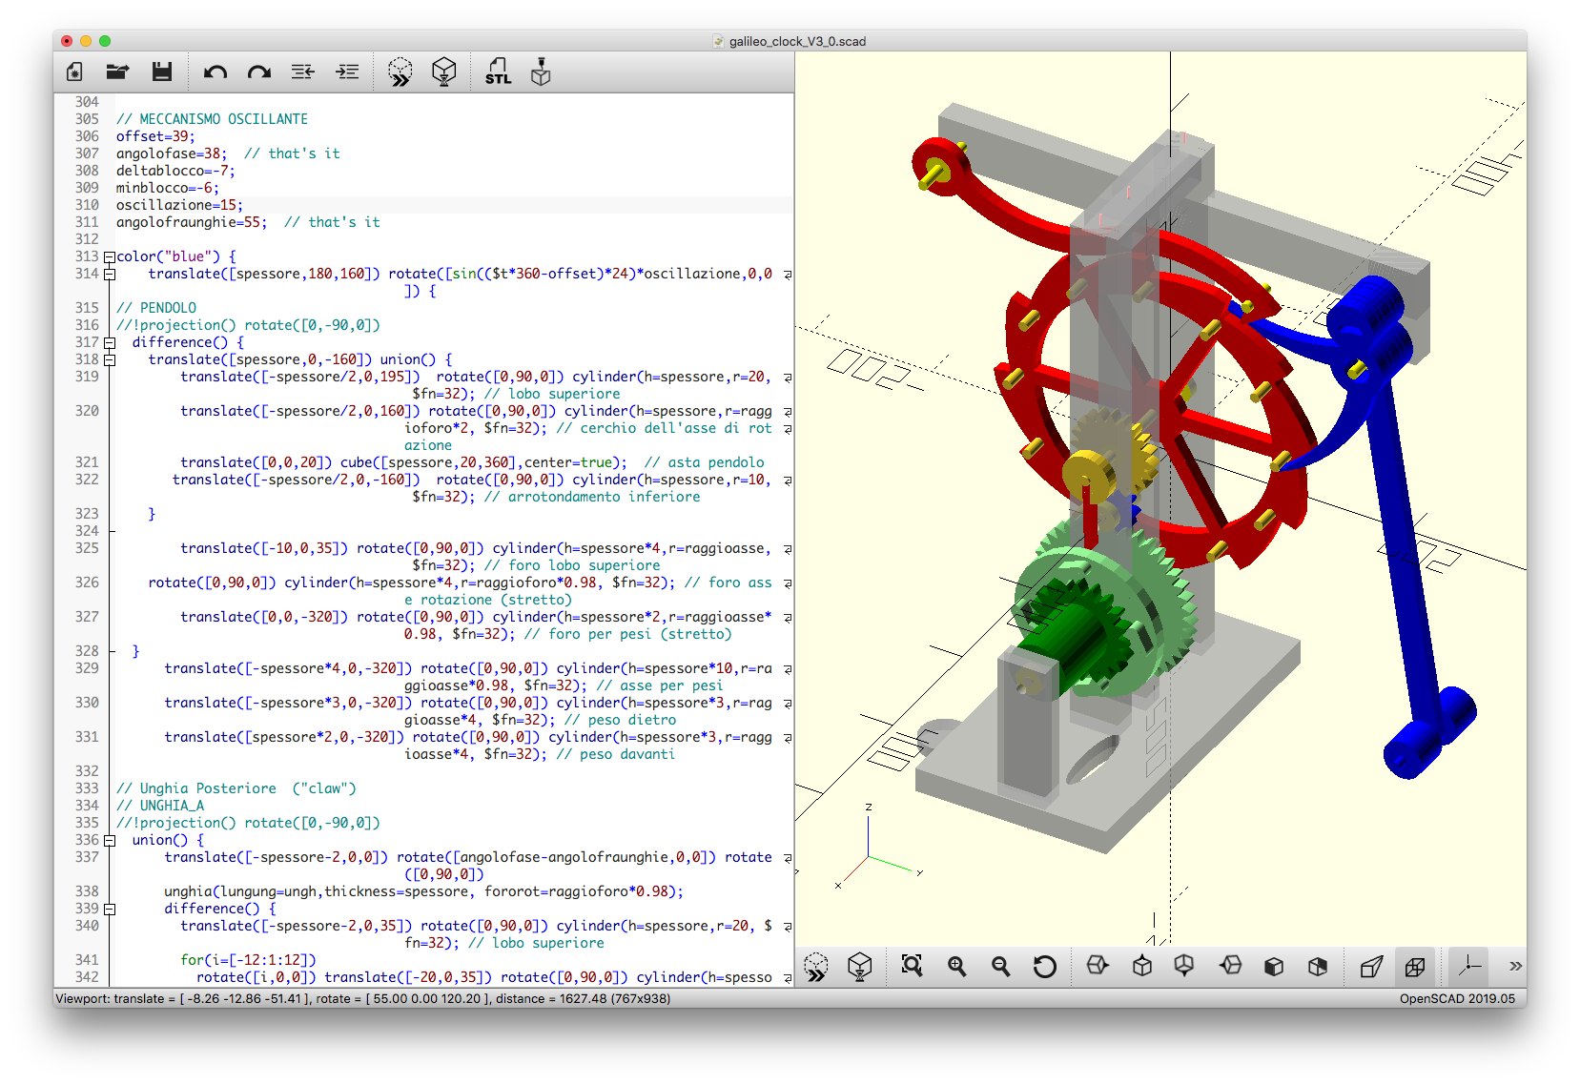Zoom out of the 3D view
1580x1084 pixels.
click(1000, 967)
